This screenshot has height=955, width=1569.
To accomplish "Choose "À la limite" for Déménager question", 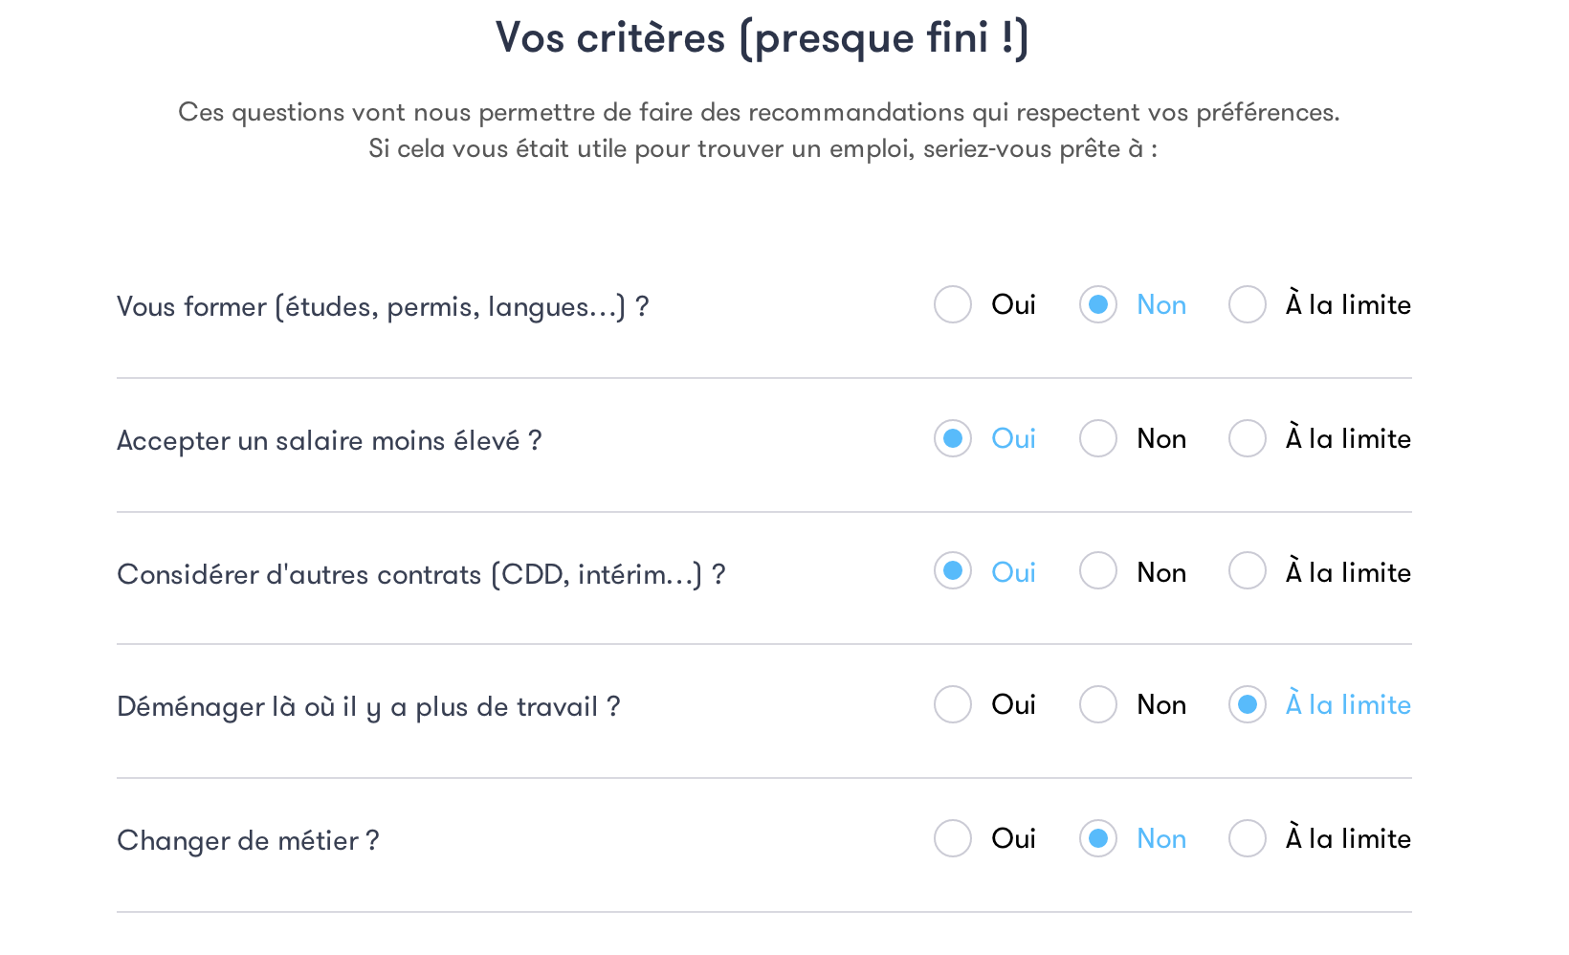I will click(x=1248, y=705).
